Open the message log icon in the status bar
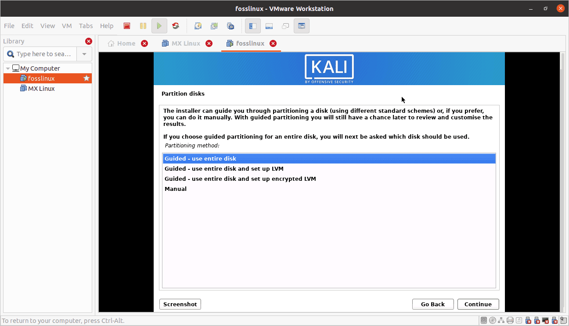 click(563, 321)
